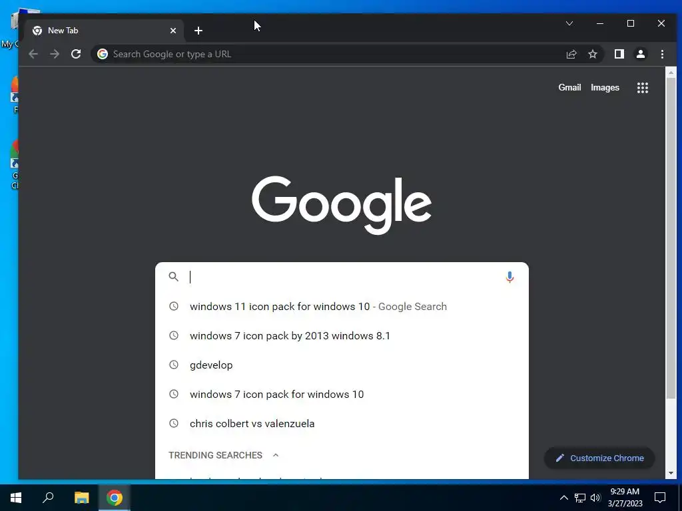This screenshot has width=682, height=511.
Task: Minimize the Chrome window
Action: (x=600, y=23)
